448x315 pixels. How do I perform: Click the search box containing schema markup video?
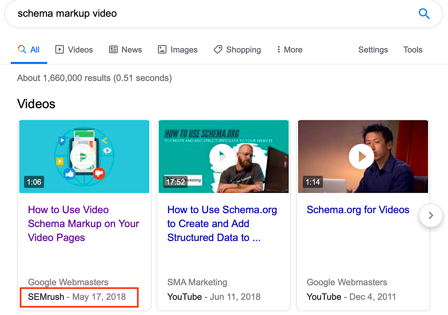pyautogui.click(x=223, y=14)
